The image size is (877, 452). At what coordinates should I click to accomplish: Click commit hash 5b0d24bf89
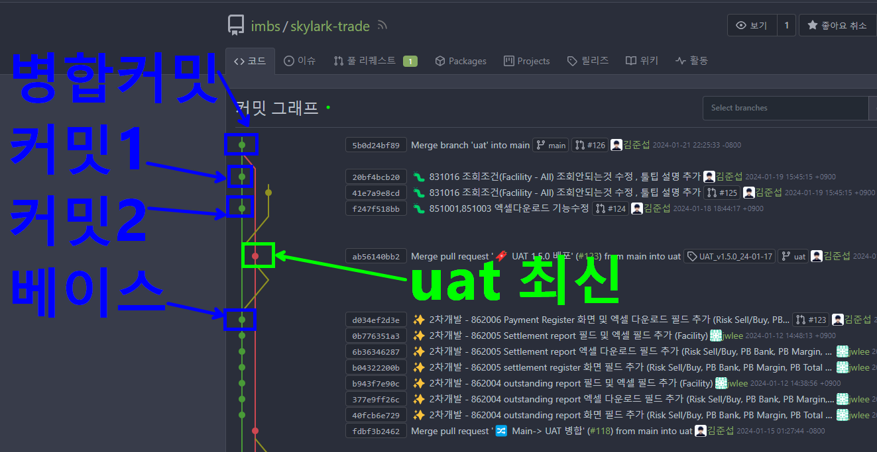point(376,145)
